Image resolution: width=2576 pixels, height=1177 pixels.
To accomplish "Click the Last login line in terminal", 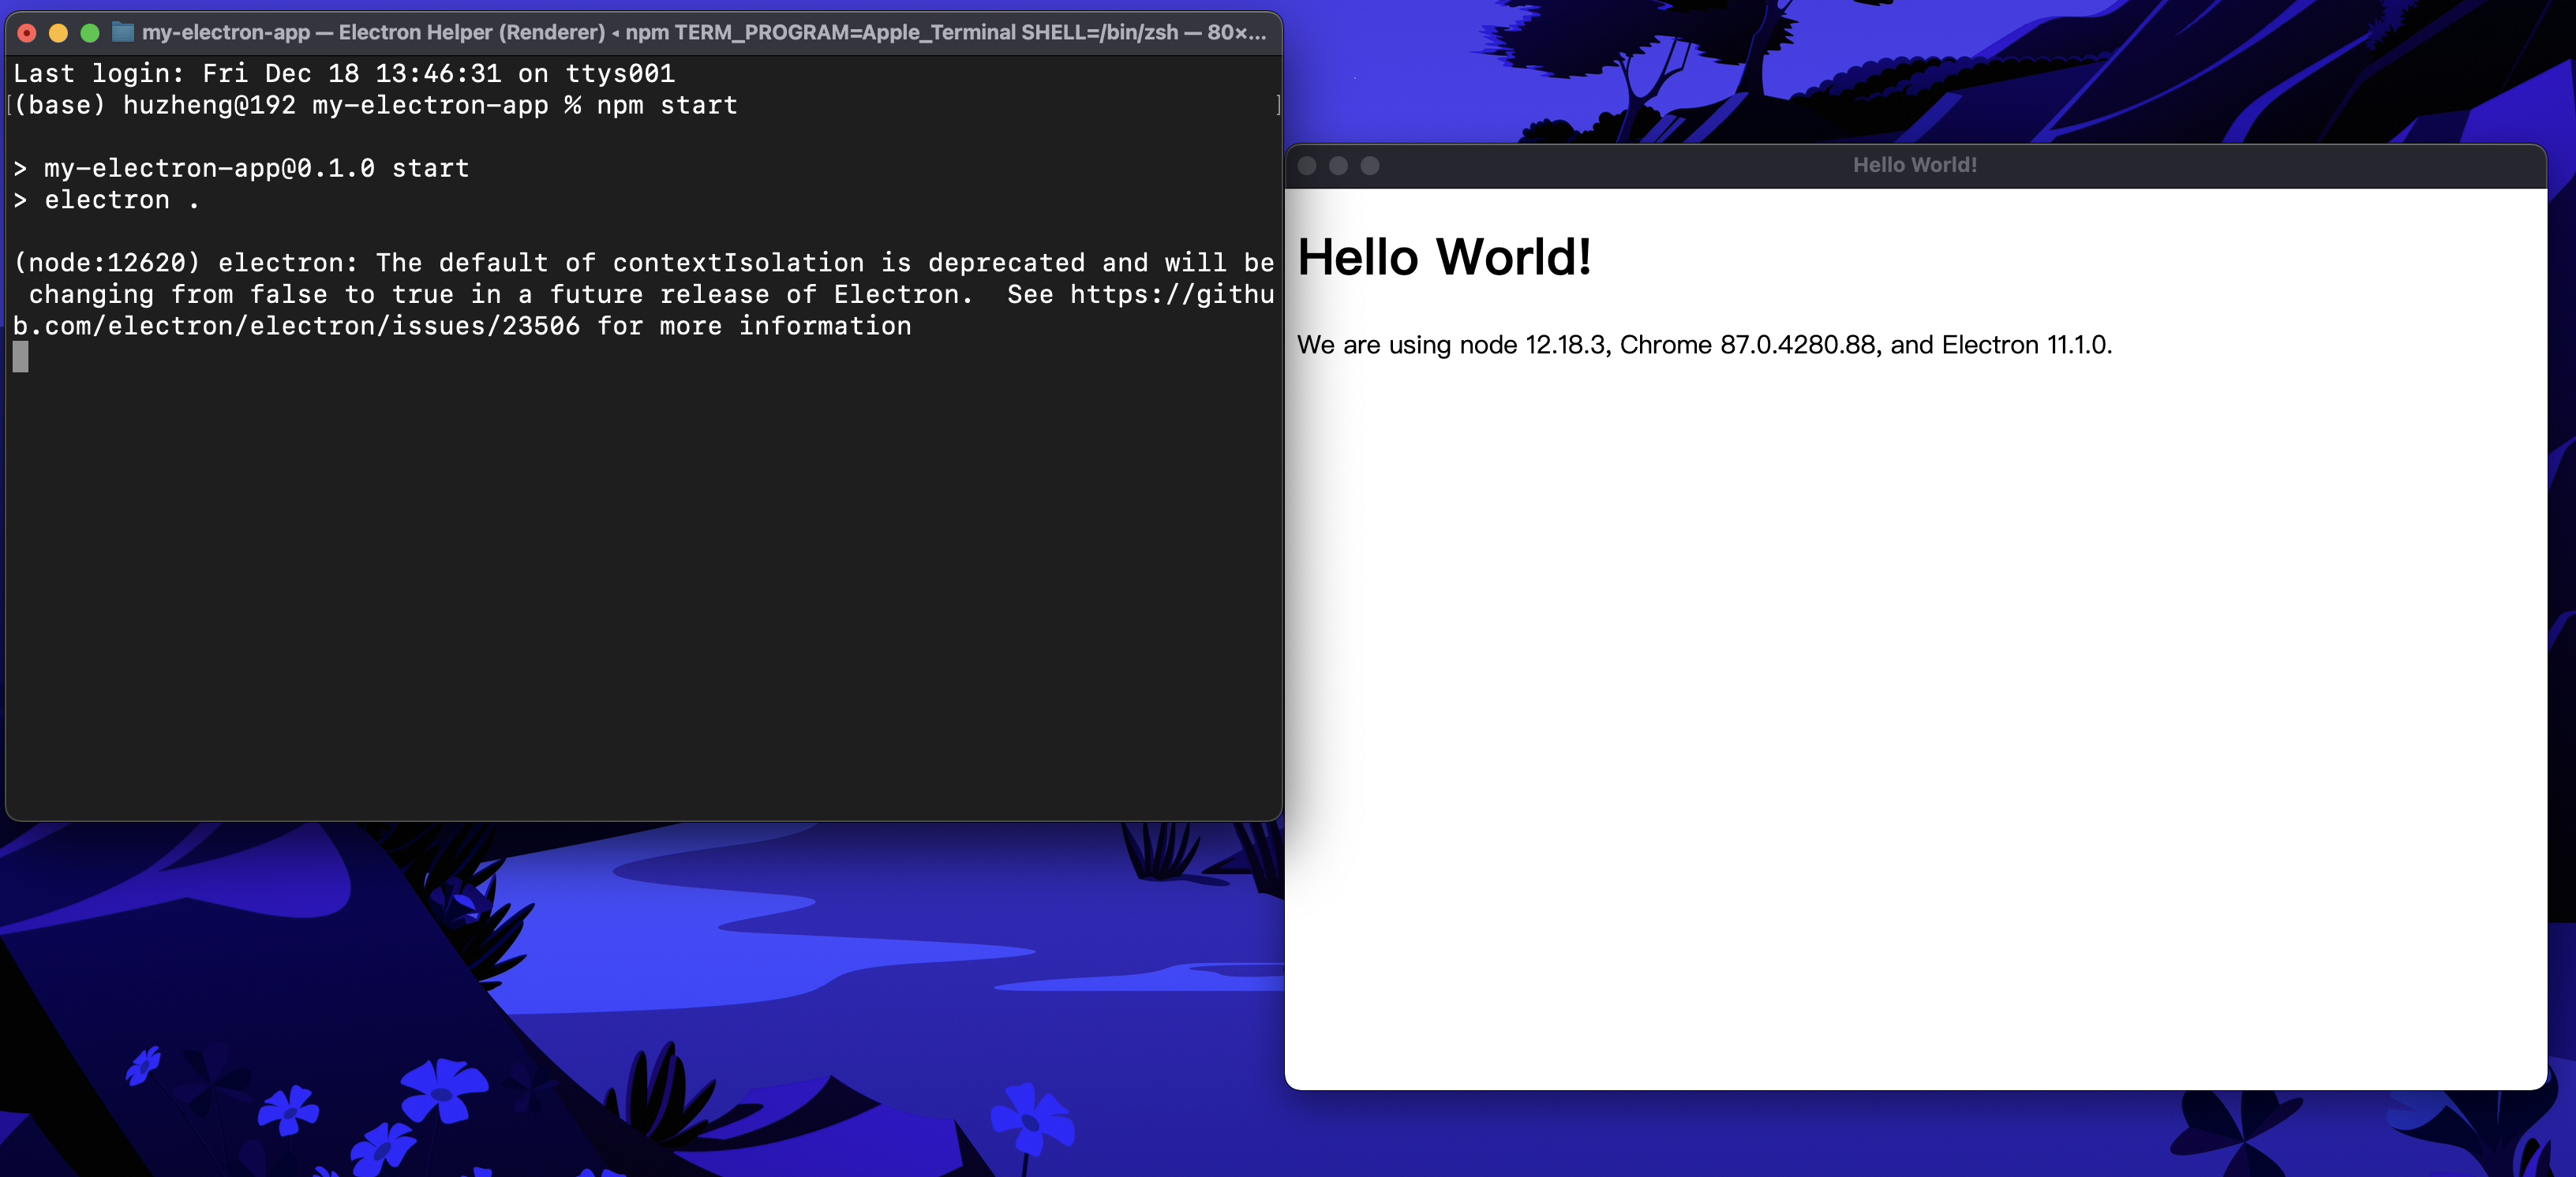I will tap(343, 73).
